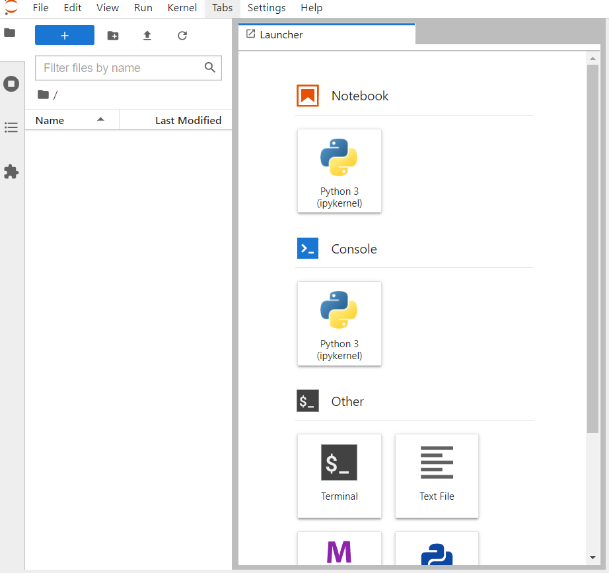
Task: Click the Other section heading text
Action: pos(347,401)
